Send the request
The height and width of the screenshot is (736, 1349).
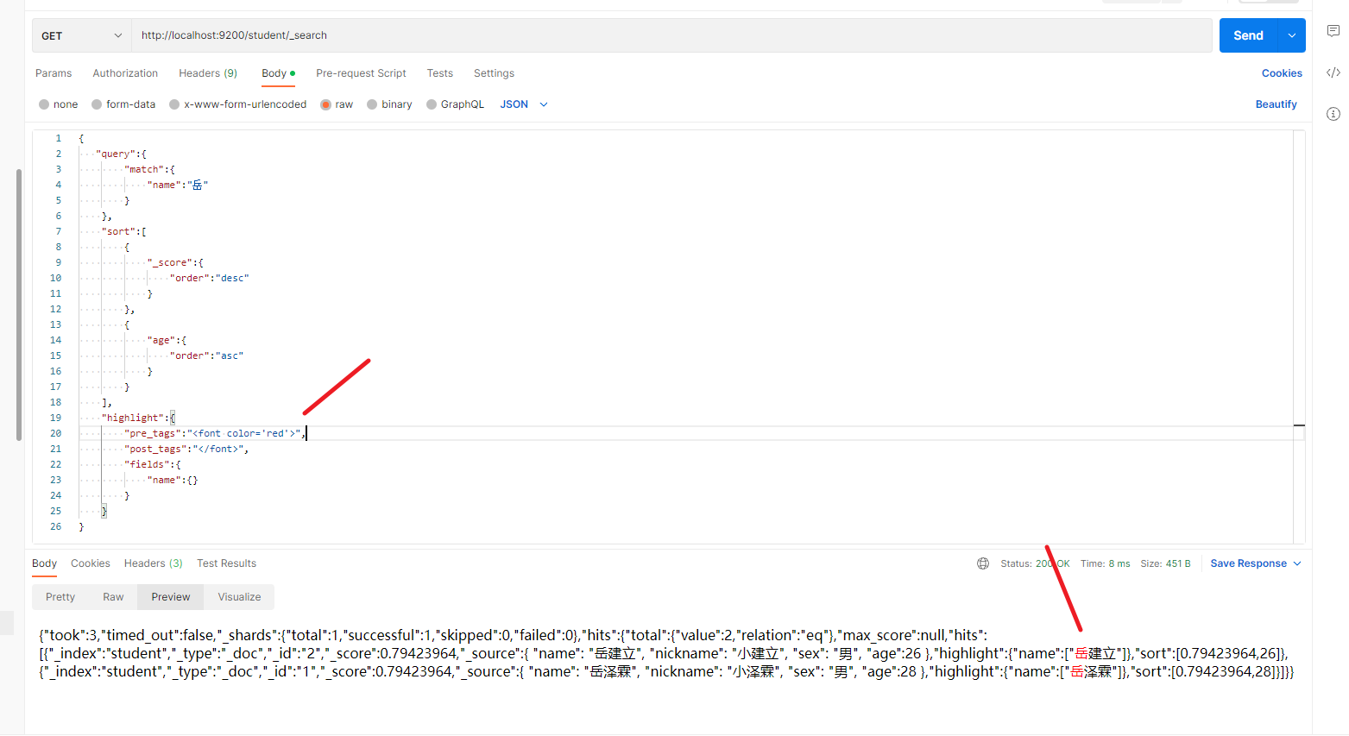[1248, 35]
